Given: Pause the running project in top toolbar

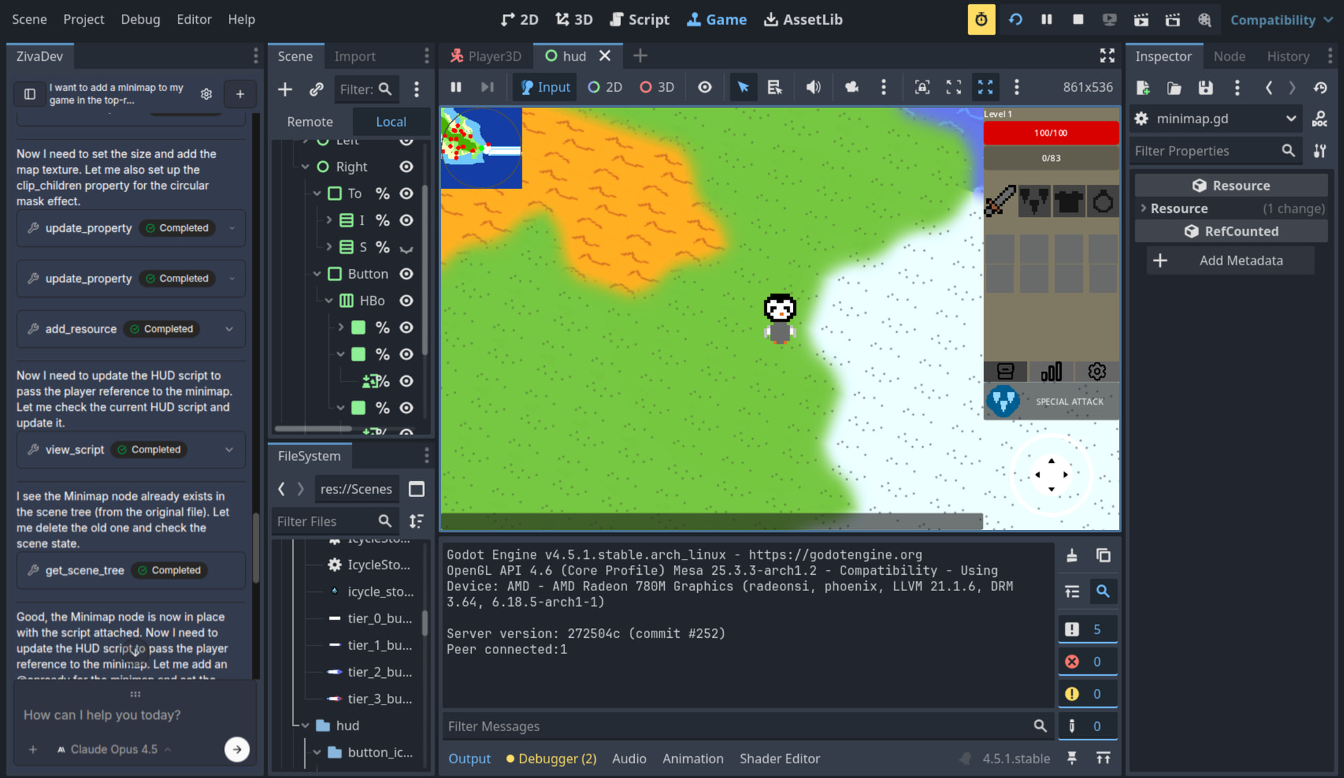Looking at the screenshot, I should pyautogui.click(x=1046, y=20).
